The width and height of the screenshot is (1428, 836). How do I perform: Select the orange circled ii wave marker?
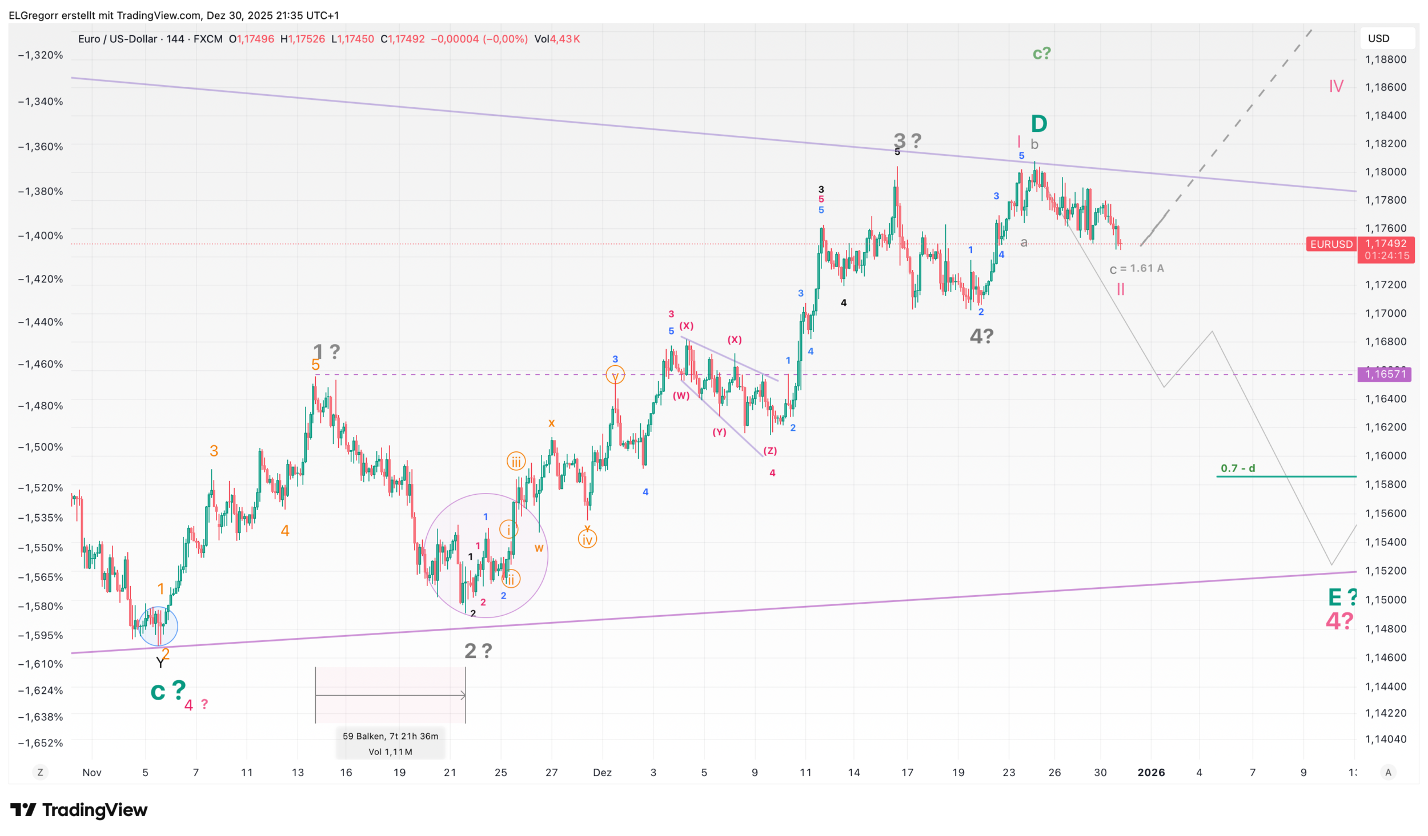(x=511, y=579)
